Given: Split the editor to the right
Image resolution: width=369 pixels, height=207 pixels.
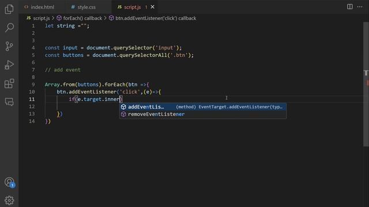Looking at the screenshot, I should pos(350,7).
